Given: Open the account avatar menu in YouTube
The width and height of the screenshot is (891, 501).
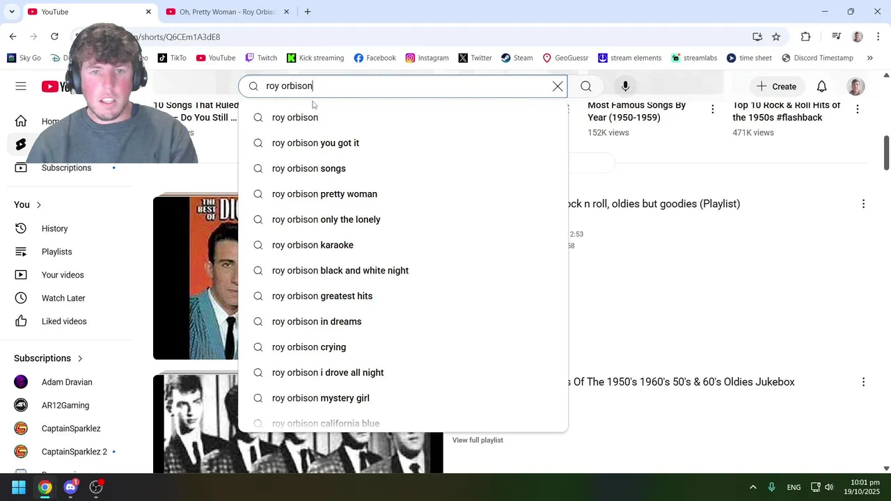Looking at the screenshot, I should pos(855,86).
